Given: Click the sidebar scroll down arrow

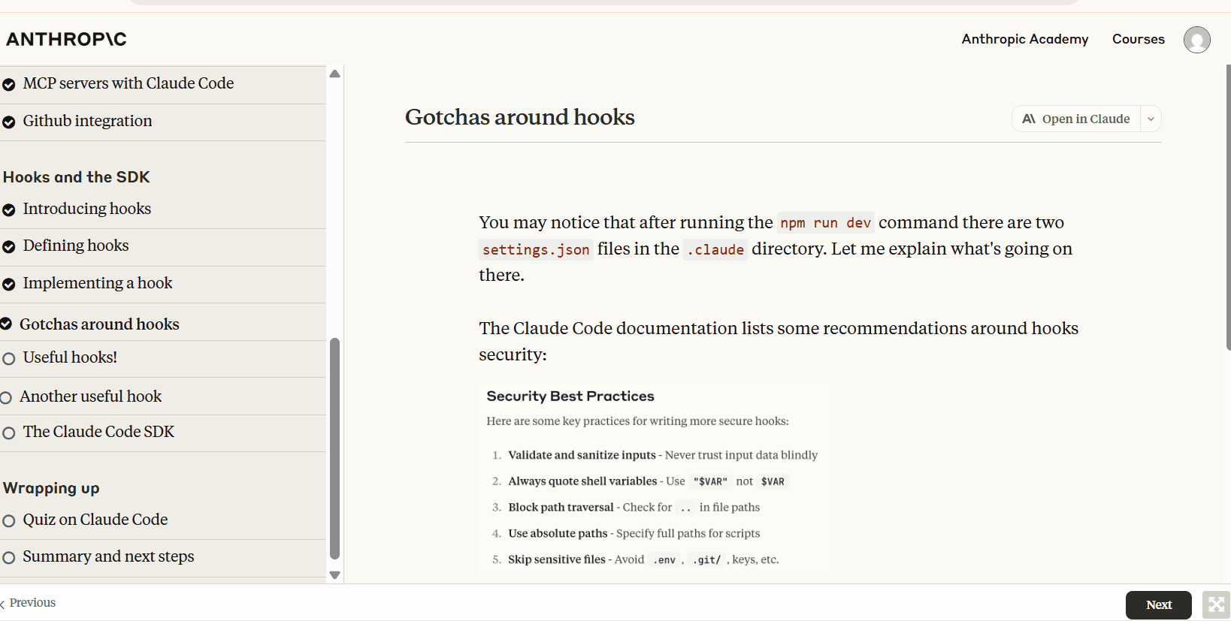Looking at the screenshot, I should [335, 575].
